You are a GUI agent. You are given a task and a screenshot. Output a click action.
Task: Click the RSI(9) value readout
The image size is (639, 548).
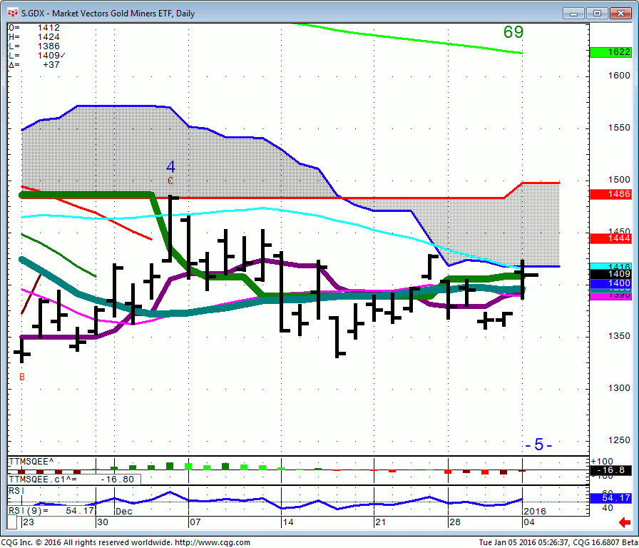click(53, 511)
